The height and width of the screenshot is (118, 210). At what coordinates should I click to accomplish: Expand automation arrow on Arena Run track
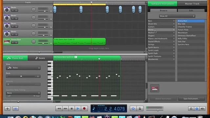click(51, 43)
